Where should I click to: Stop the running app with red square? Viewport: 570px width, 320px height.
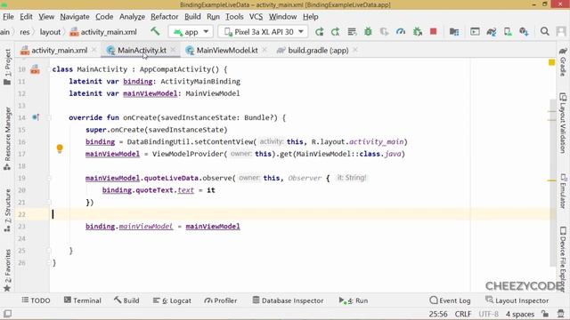point(433,32)
